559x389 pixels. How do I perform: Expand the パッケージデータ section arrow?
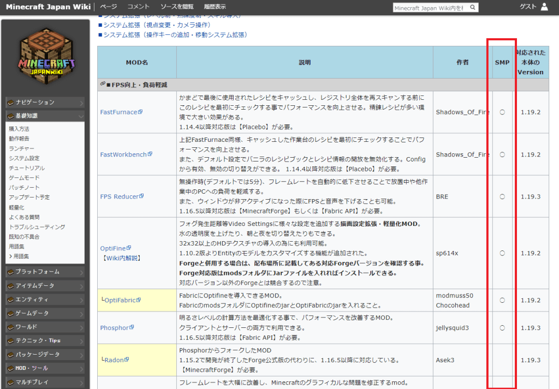coord(81,355)
